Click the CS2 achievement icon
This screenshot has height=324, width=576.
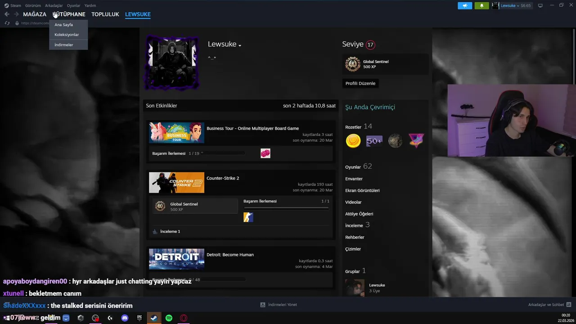point(248,217)
